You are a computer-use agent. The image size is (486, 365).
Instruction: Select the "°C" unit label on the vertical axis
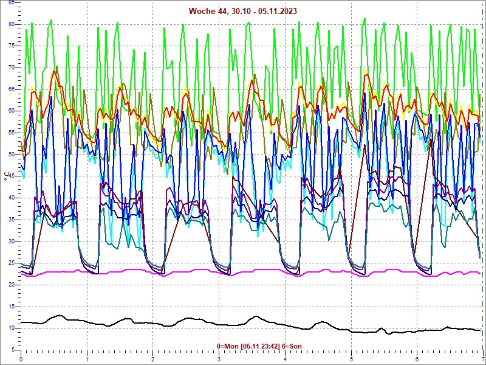(7, 176)
